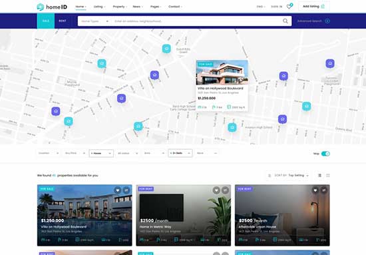Click the $1.250.000 price in map popup

coord(206,98)
